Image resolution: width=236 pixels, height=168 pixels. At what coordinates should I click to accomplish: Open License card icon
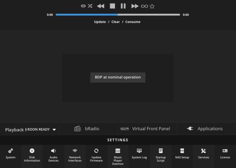(225, 151)
